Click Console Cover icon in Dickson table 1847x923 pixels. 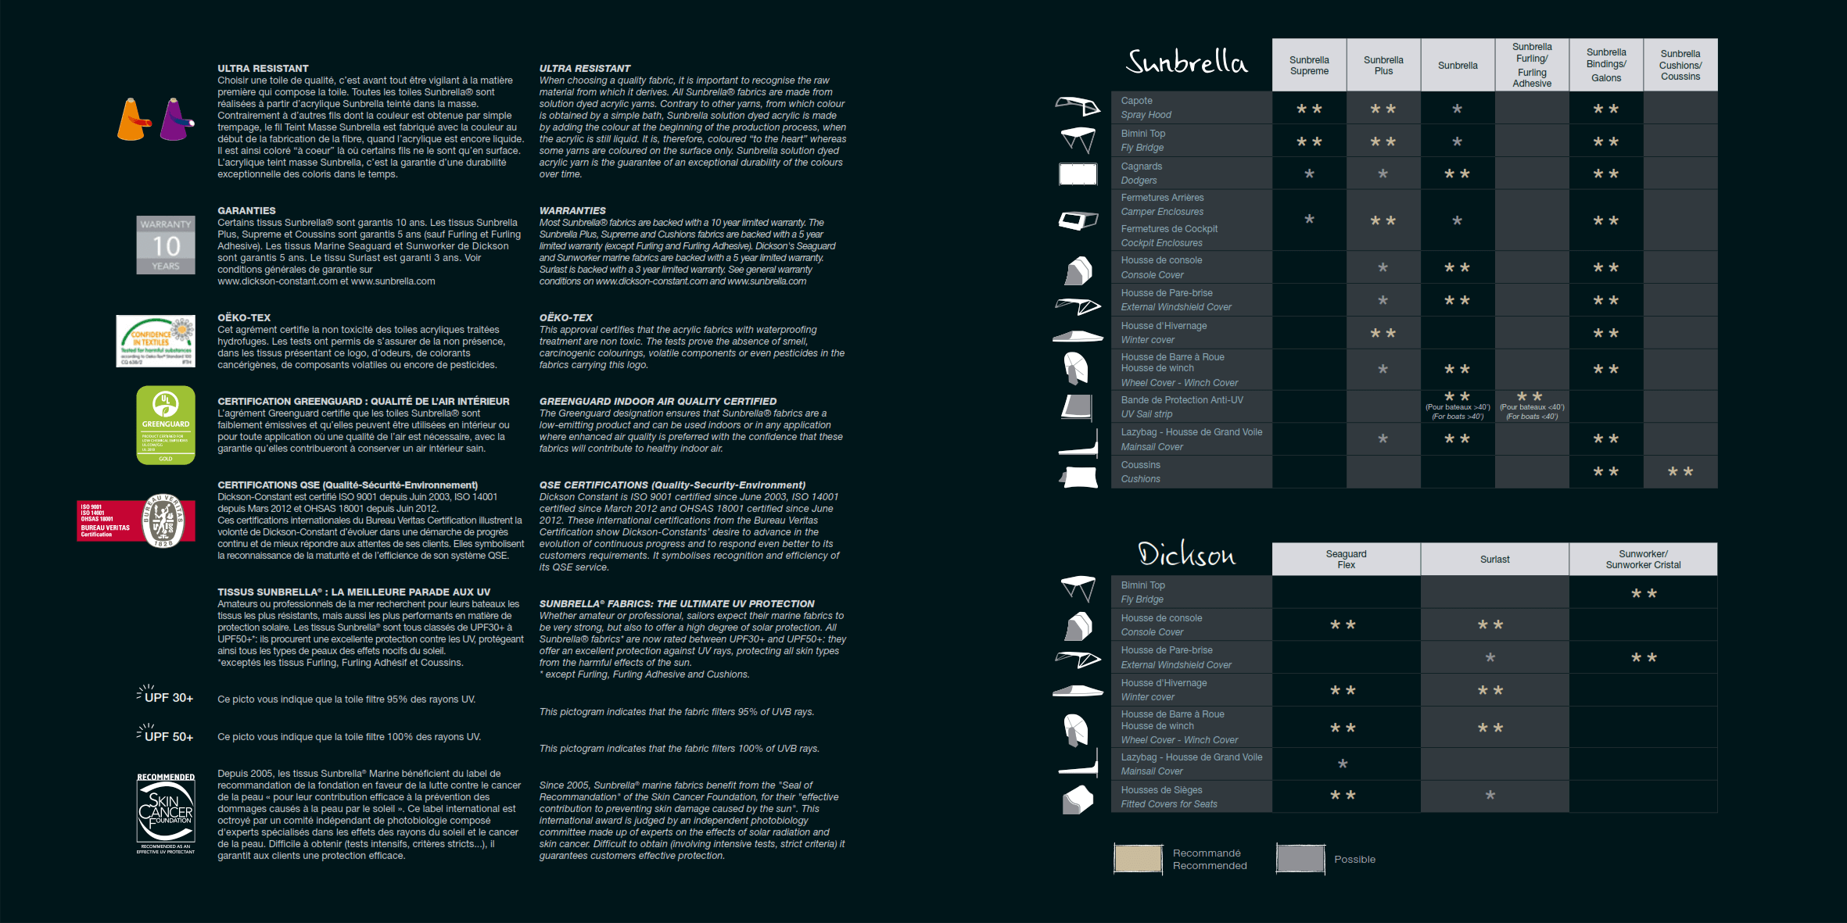tap(1078, 627)
